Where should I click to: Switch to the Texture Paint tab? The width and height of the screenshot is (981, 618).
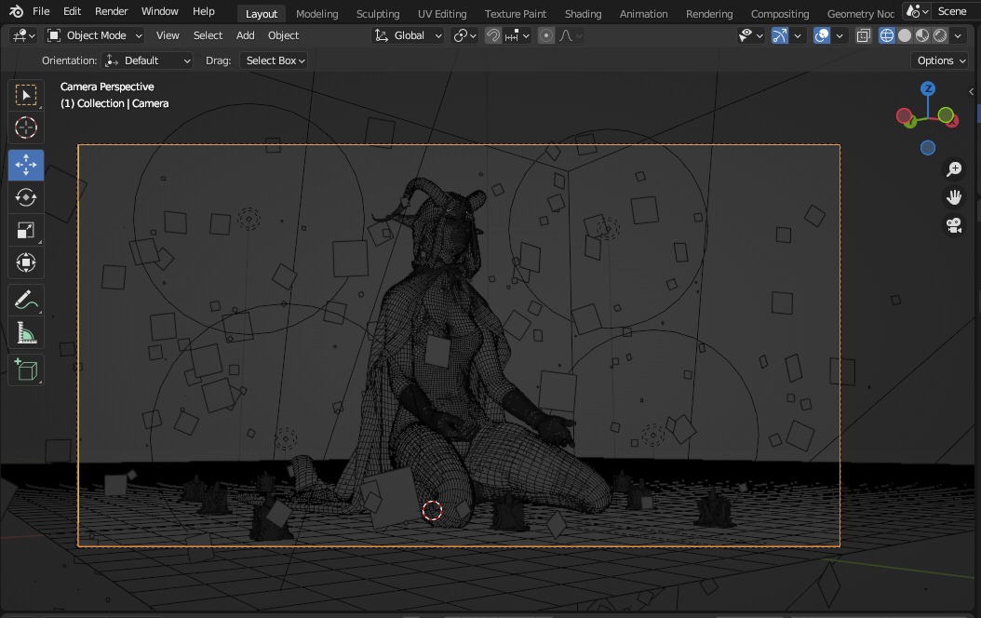[516, 14]
